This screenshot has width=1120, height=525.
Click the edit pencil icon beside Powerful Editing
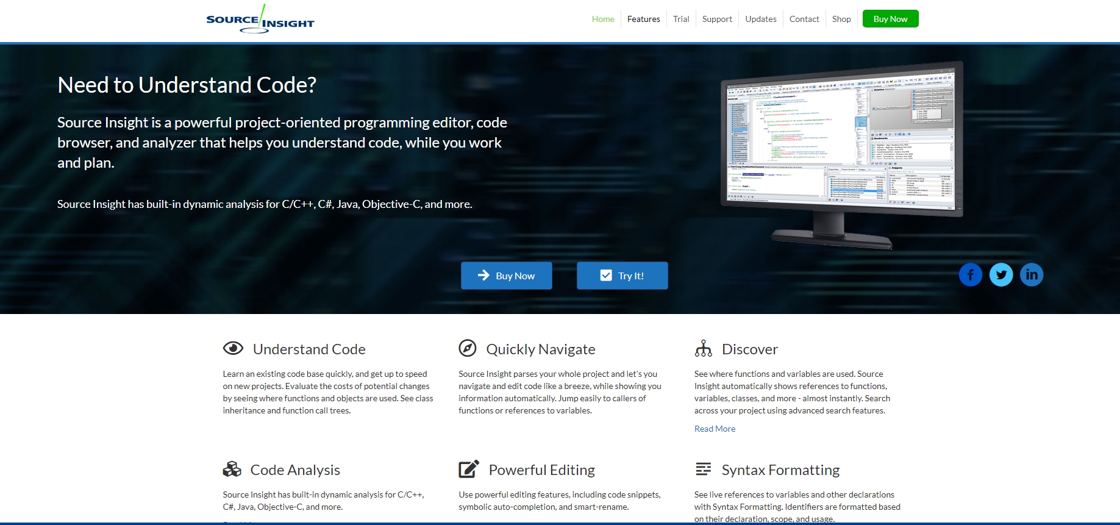[x=469, y=469]
